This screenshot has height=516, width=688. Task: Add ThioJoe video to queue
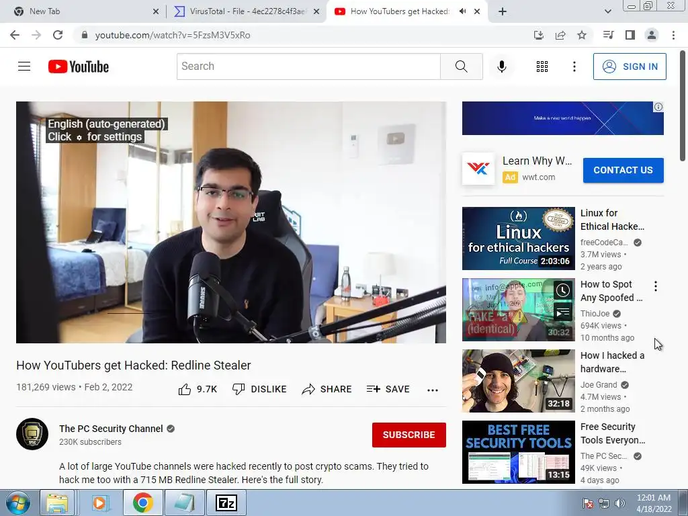tap(562, 312)
